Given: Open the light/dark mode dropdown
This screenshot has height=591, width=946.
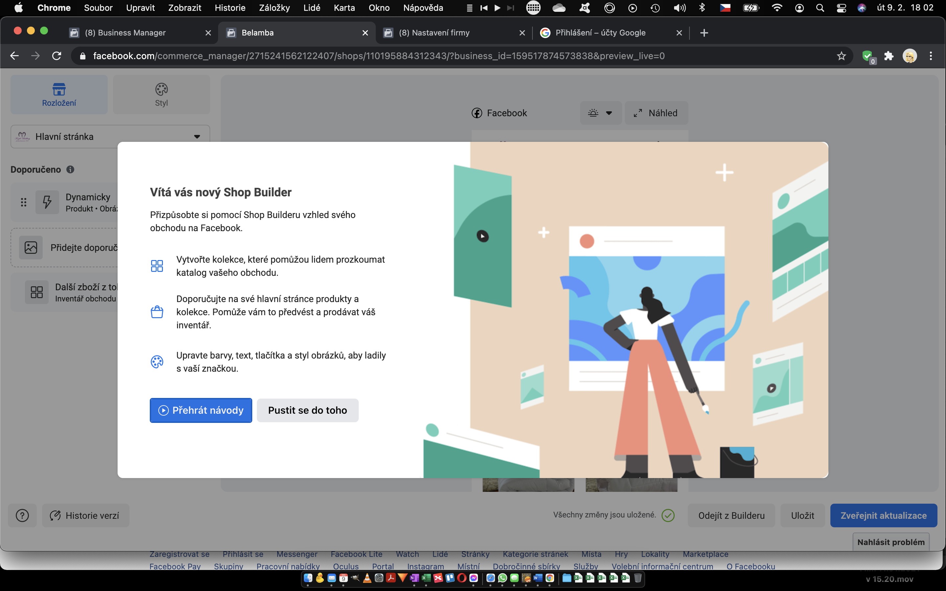Looking at the screenshot, I should 600,113.
